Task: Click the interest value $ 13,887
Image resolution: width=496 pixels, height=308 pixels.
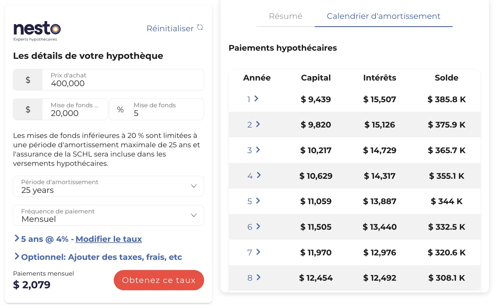Action: coord(380,201)
